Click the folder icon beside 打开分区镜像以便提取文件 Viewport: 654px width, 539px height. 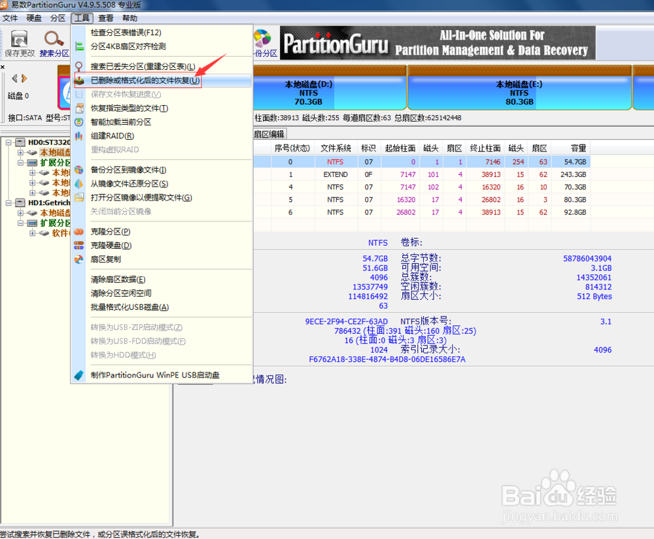click(x=79, y=197)
